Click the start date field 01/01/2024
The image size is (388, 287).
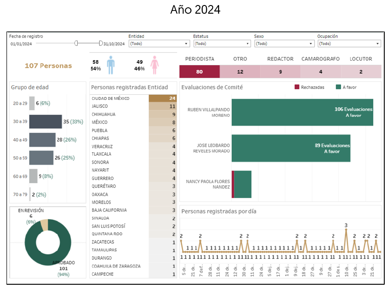pos(21,44)
